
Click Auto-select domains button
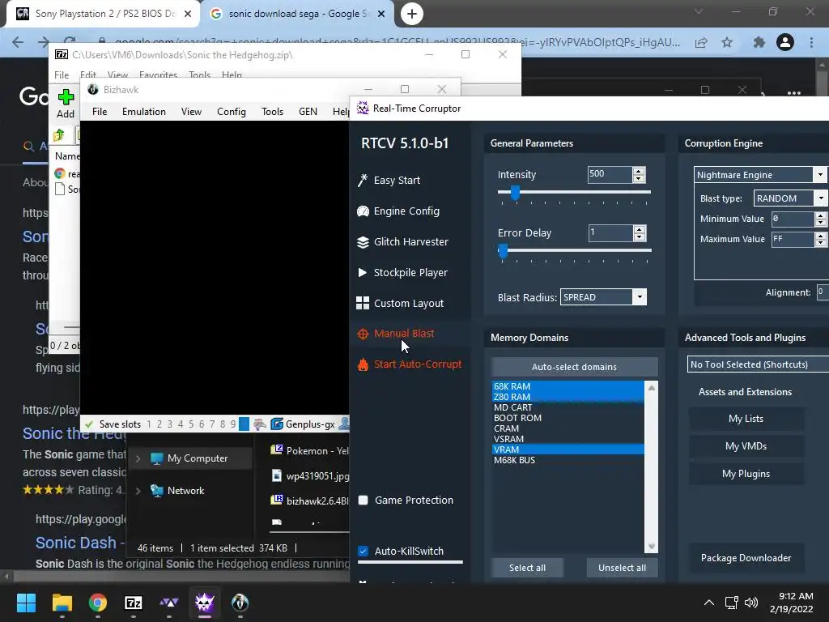[x=574, y=367]
